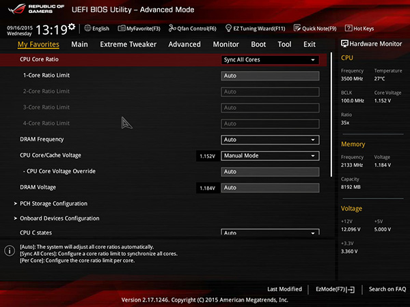This screenshot has height=307, width=410.
Task: Click the +3.3V 3.360 V reading
Action: 349,251
